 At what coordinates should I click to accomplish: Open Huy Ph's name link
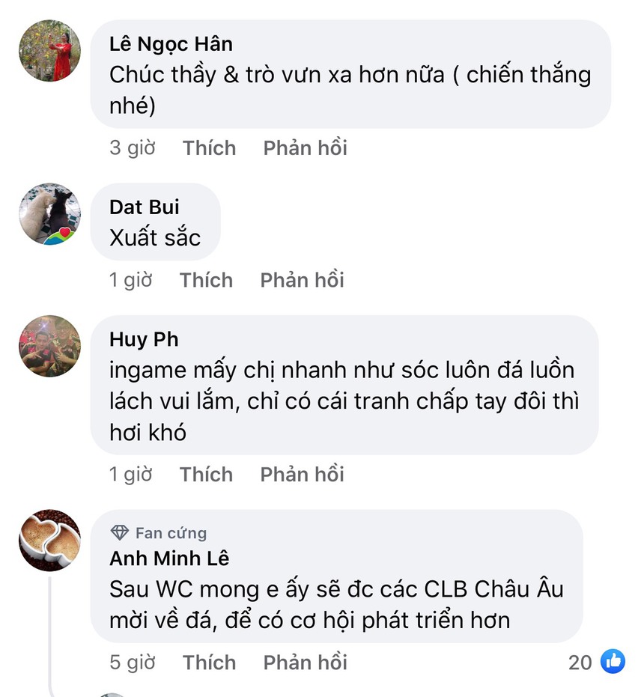click(x=143, y=338)
